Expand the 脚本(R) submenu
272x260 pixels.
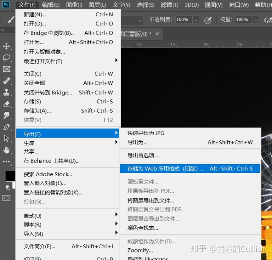(68, 224)
